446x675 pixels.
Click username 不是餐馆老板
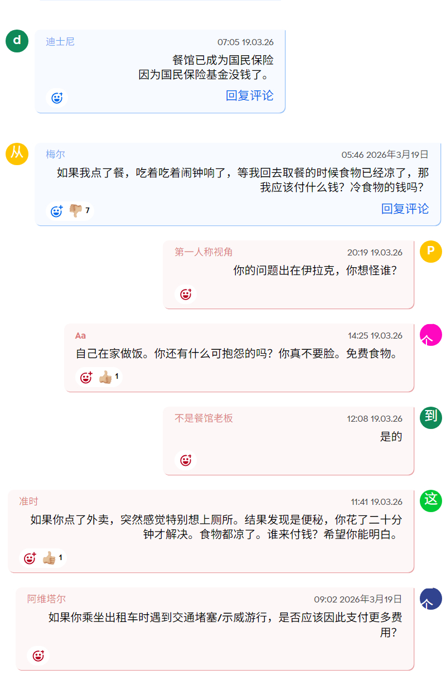[204, 418]
